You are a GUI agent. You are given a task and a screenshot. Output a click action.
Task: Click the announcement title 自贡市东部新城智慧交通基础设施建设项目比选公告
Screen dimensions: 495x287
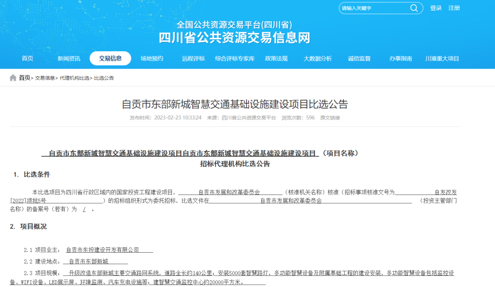235,104
